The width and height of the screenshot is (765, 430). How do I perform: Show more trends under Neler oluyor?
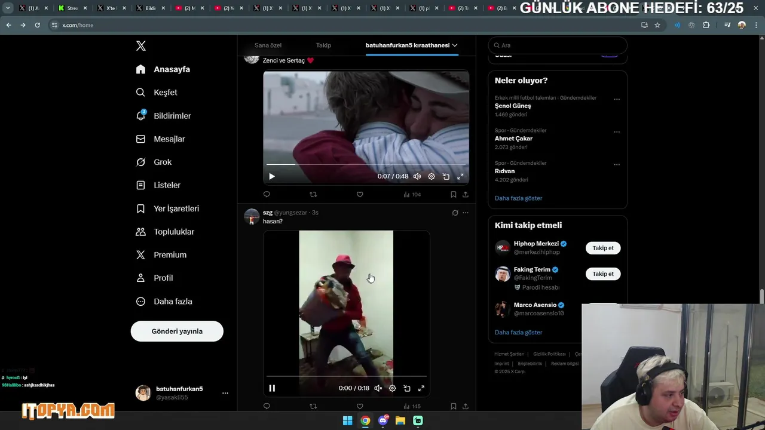point(519,198)
